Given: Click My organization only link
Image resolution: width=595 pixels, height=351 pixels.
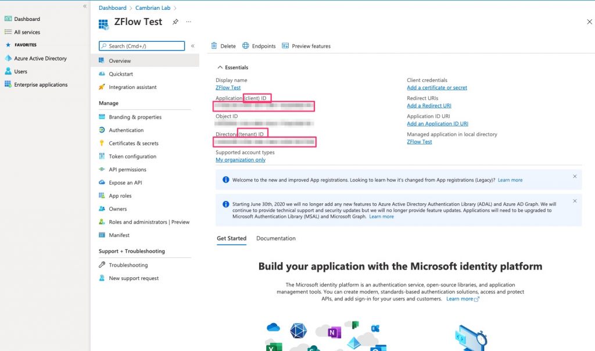Looking at the screenshot, I should (241, 160).
